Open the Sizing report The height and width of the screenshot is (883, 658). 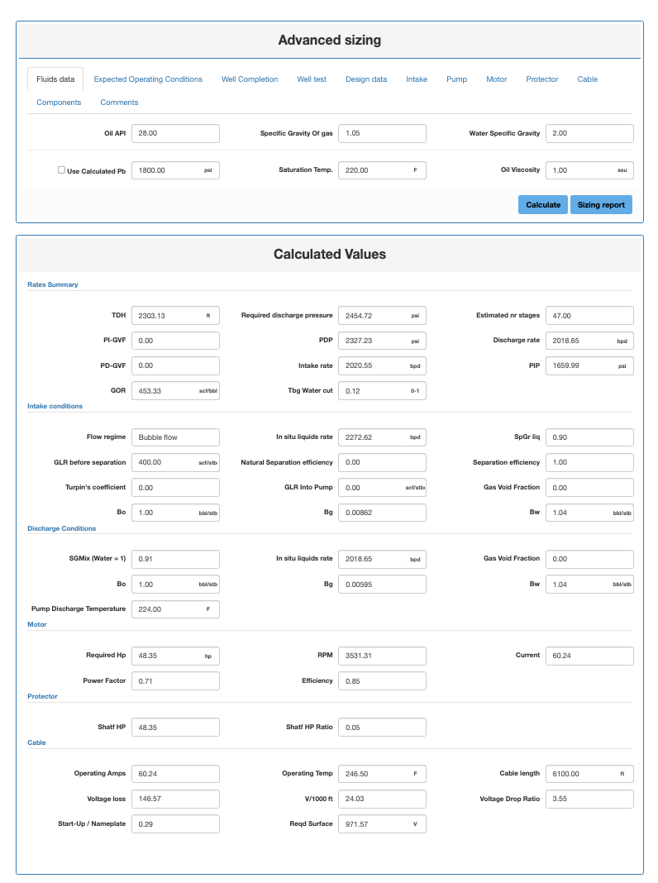tap(601, 205)
